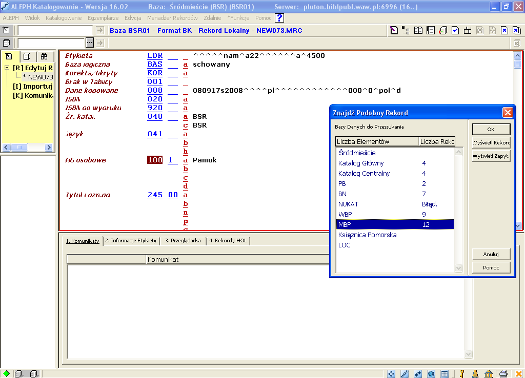Select the records tab icon in left pane
Screen dimensions: 525x378
tap(9, 56)
